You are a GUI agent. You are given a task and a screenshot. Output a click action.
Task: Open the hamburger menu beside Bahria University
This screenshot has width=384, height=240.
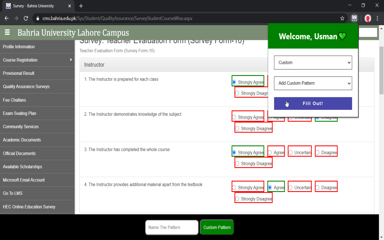[x=7, y=32]
